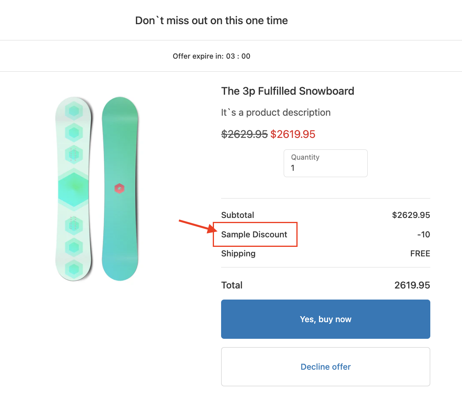
Task: Click the crossed-out $2629.95 original price
Action: (x=244, y=134)
